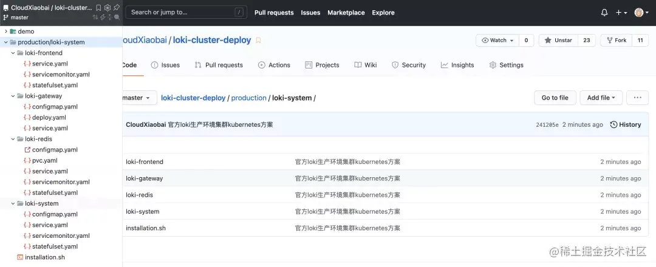The width and height of the screenshot is (656, 267).
Task: Open Octotree settings gear in sidebar
Action: tap(108, 8)
